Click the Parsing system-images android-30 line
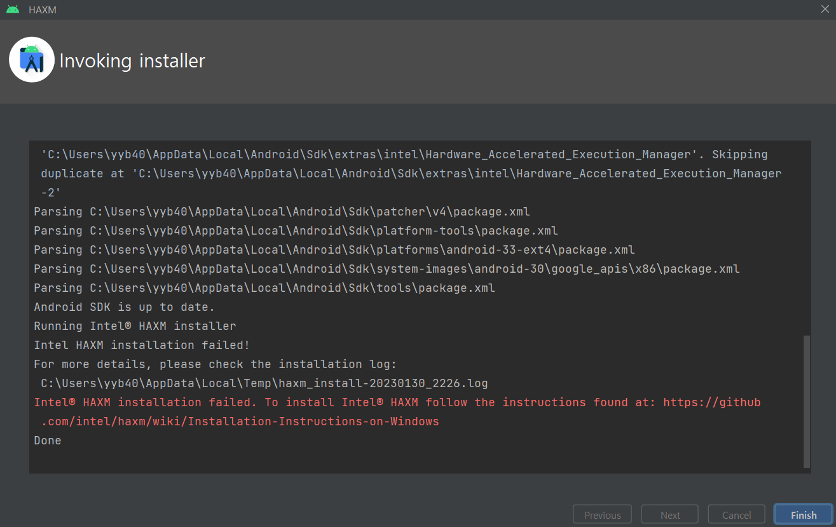This screenshot has height=527, width=836. pos(387,269)
